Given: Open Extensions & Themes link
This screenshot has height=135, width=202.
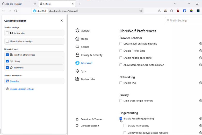Looking at the screenshot, I should 89,119.
